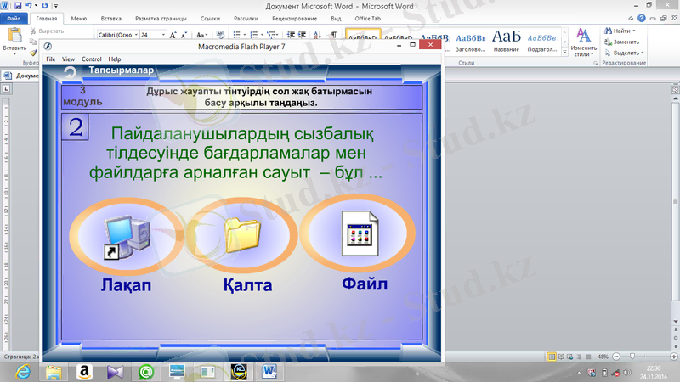This screenshot has height=382, width=680.
Task: Click the Найти button
Action: click(620, 31)
